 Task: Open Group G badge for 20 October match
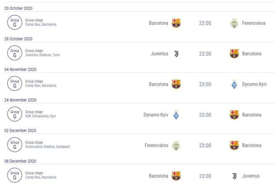coord(15,22)
